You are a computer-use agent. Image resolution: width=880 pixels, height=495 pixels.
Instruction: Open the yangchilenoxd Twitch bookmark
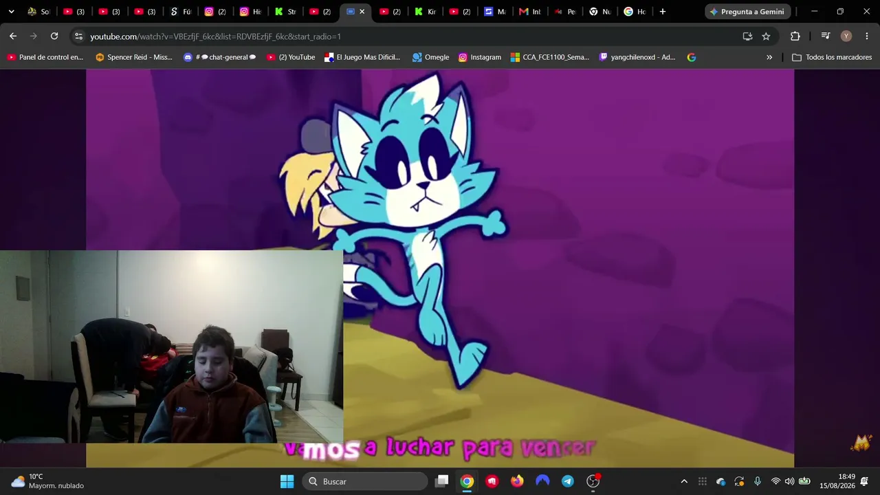[x=637, y=57]
